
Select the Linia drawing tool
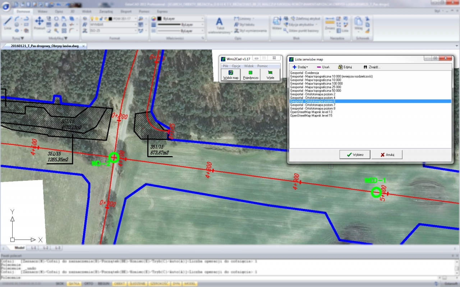[x=8, y=22]
